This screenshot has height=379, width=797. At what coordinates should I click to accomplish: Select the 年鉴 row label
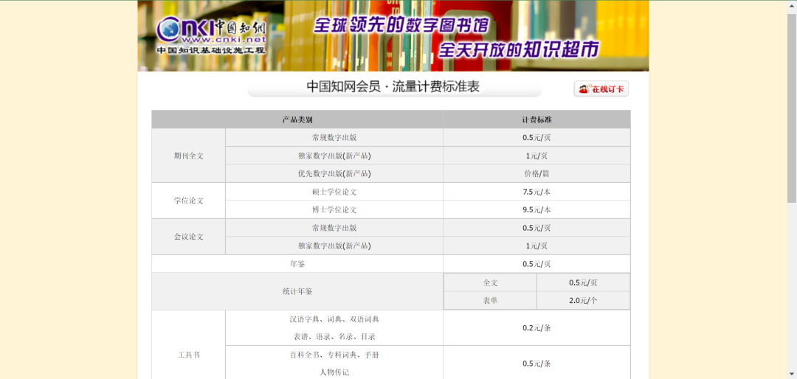click(297, 264)
